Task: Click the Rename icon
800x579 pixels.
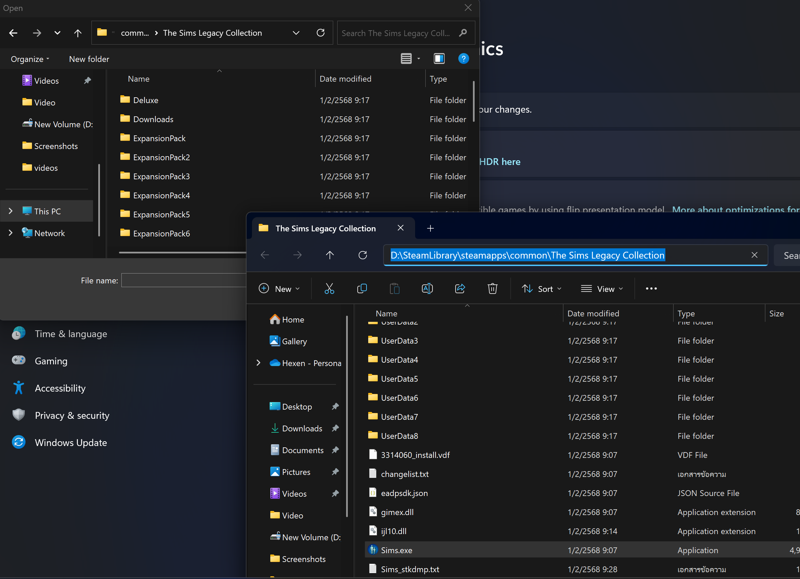Action: pyautogui.click(x=427, y=288)
